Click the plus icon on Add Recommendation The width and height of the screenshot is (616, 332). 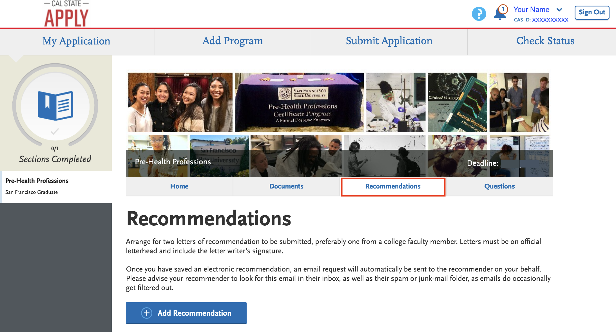(146, 313)
